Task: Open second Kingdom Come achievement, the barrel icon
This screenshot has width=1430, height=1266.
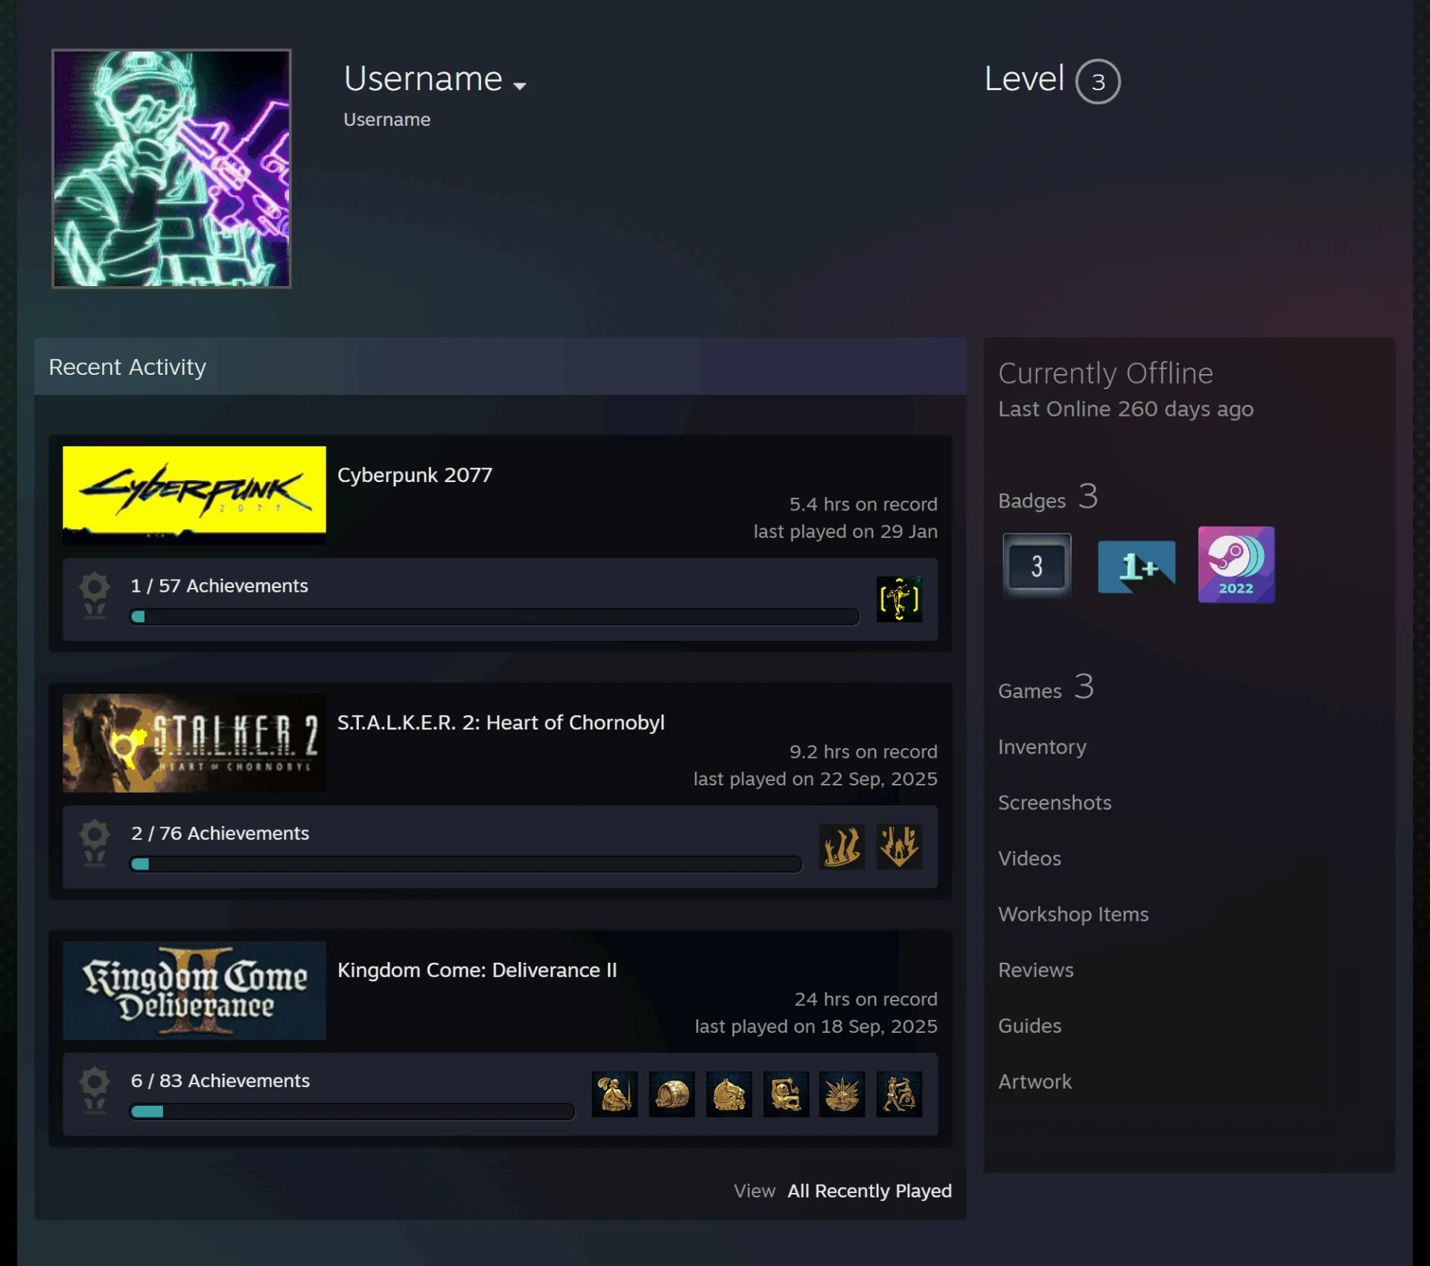Action: click(672, 1094)
